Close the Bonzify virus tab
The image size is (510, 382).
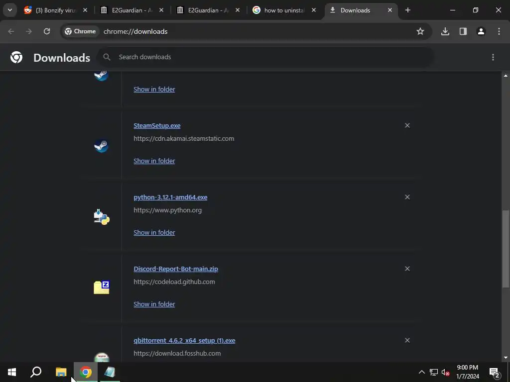(x=85, y=10)
